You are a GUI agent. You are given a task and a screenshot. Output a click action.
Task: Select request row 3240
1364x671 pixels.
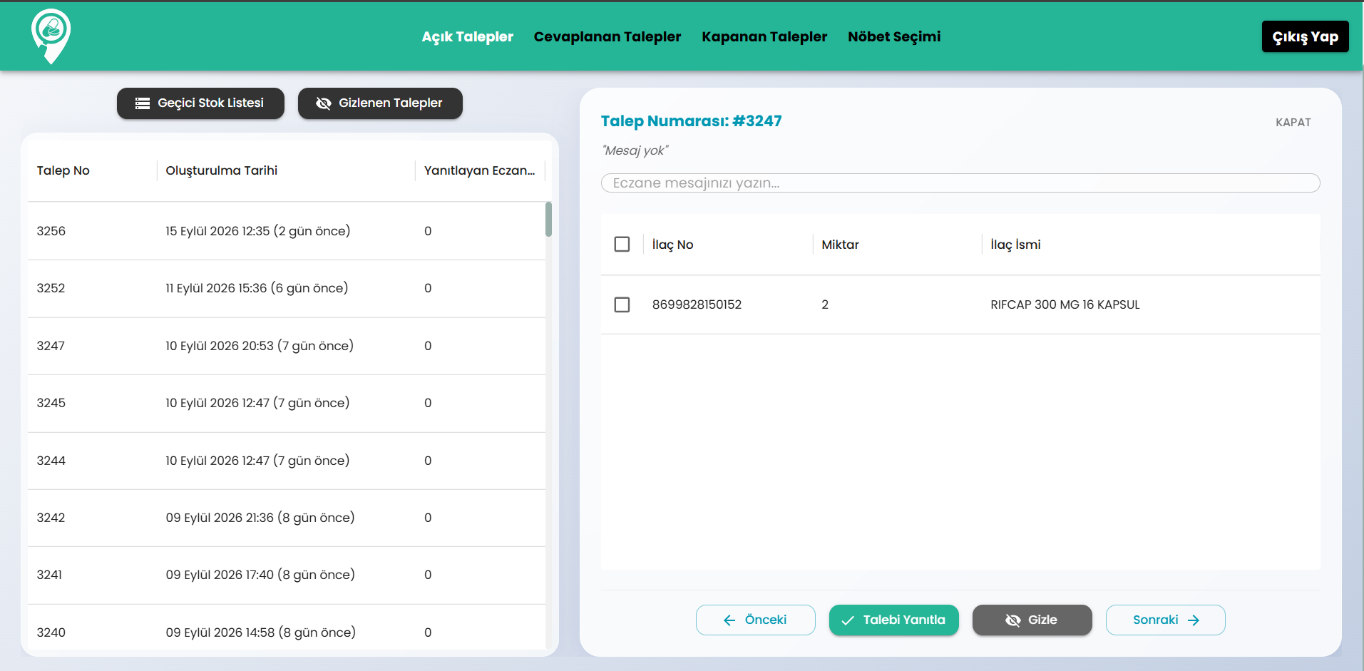tap(286, 628)
